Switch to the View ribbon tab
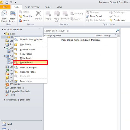This screenshot has height=130, width=130. click(59, 7)
